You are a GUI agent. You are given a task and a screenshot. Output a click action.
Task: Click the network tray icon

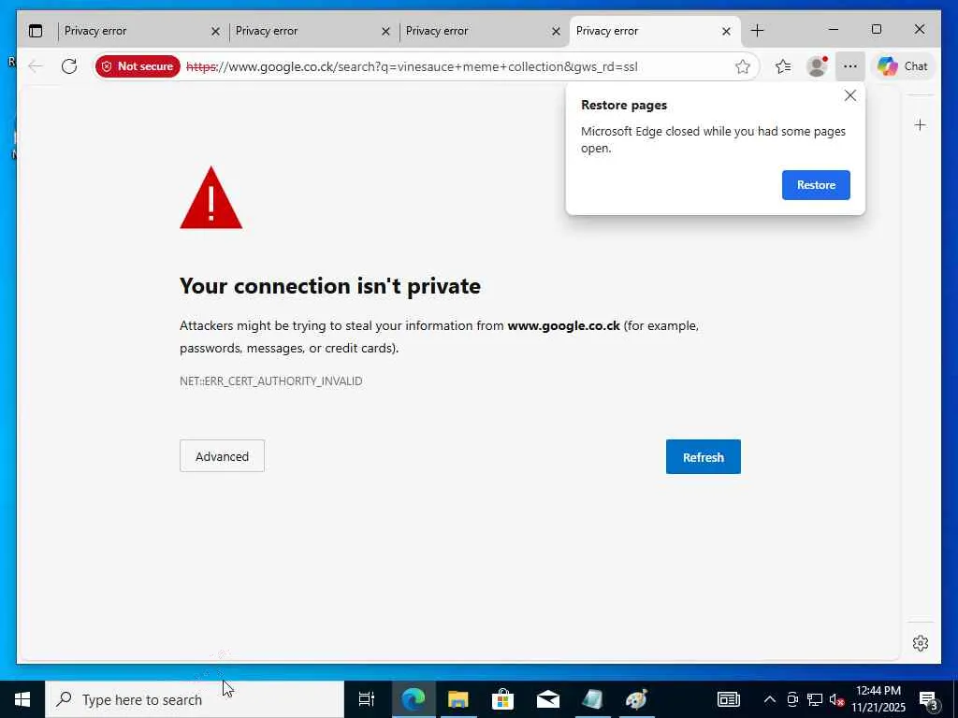[815, 699]
